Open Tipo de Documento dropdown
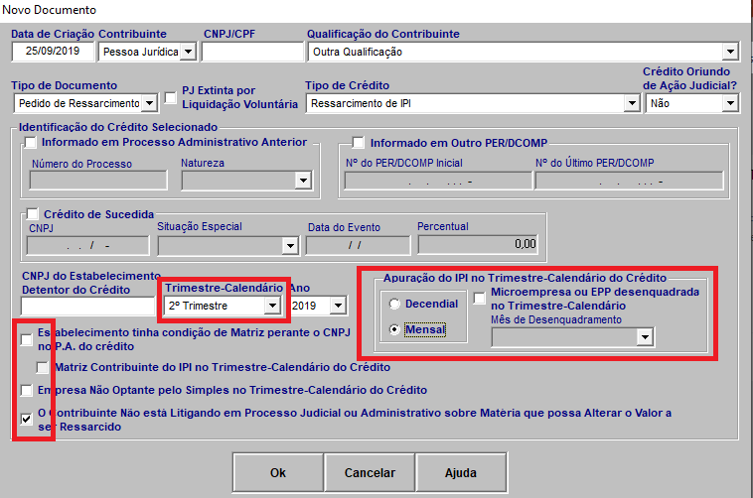This screenshot has width=753, height=498. pyautogui.click(x=149, y=102)
